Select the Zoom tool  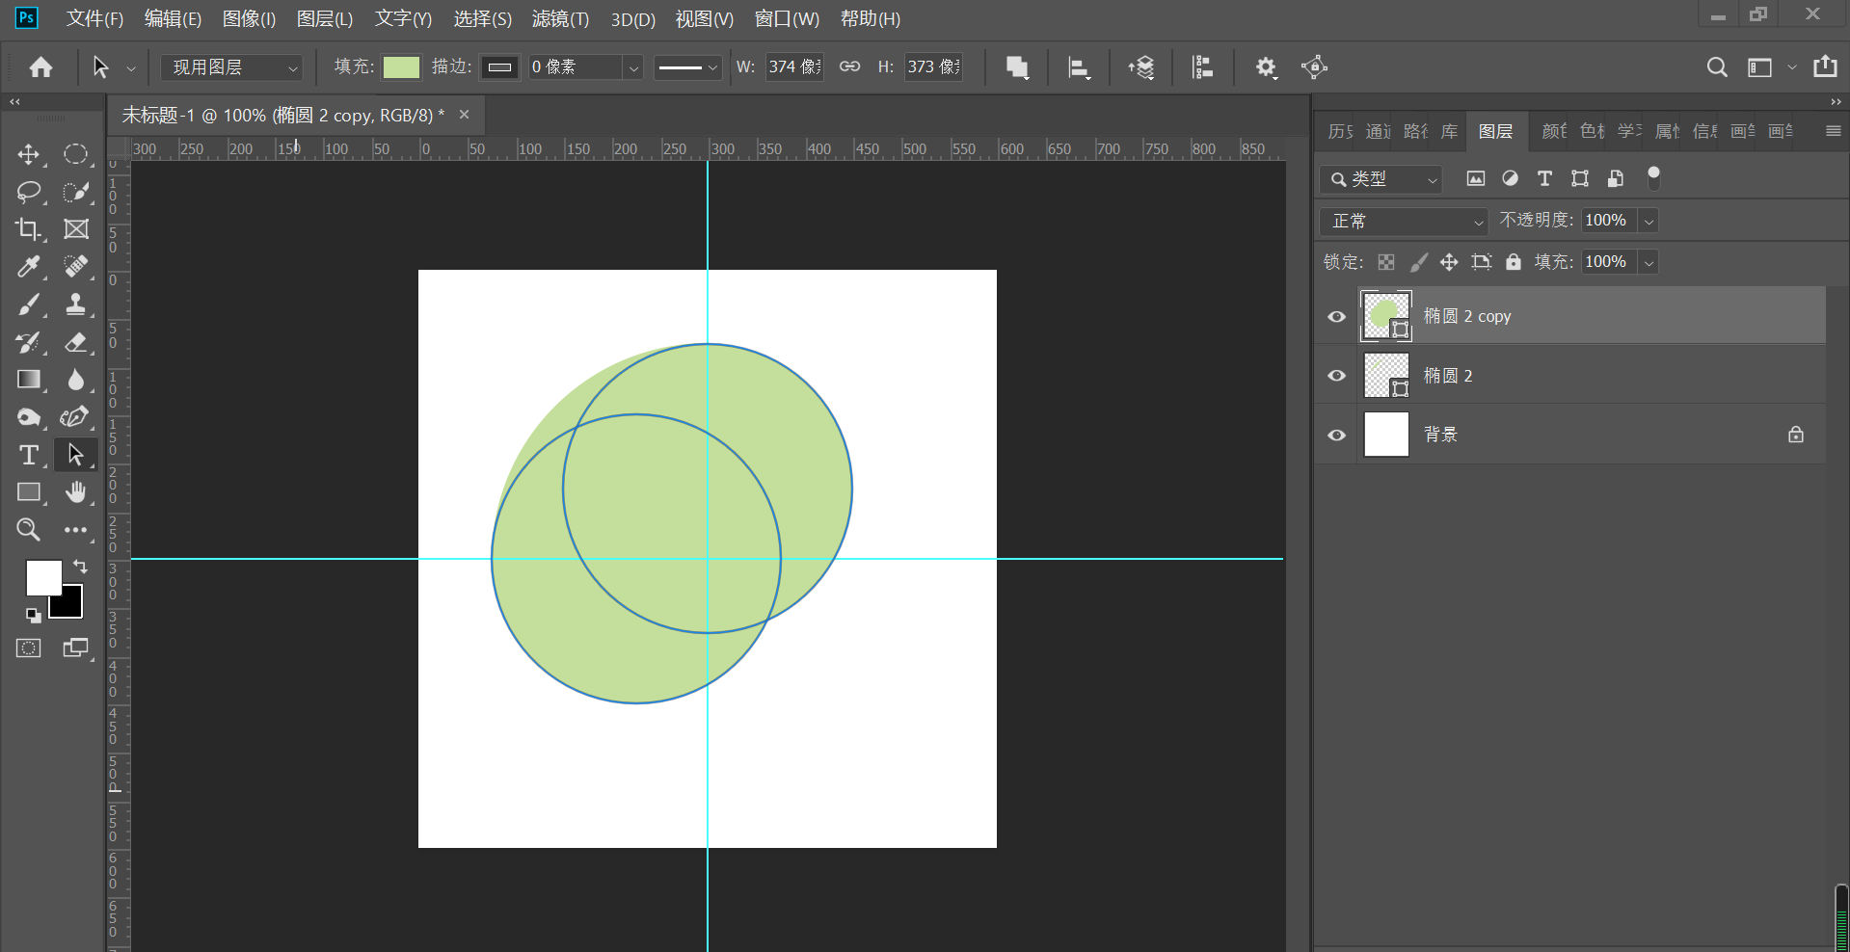tap(29, 530)
